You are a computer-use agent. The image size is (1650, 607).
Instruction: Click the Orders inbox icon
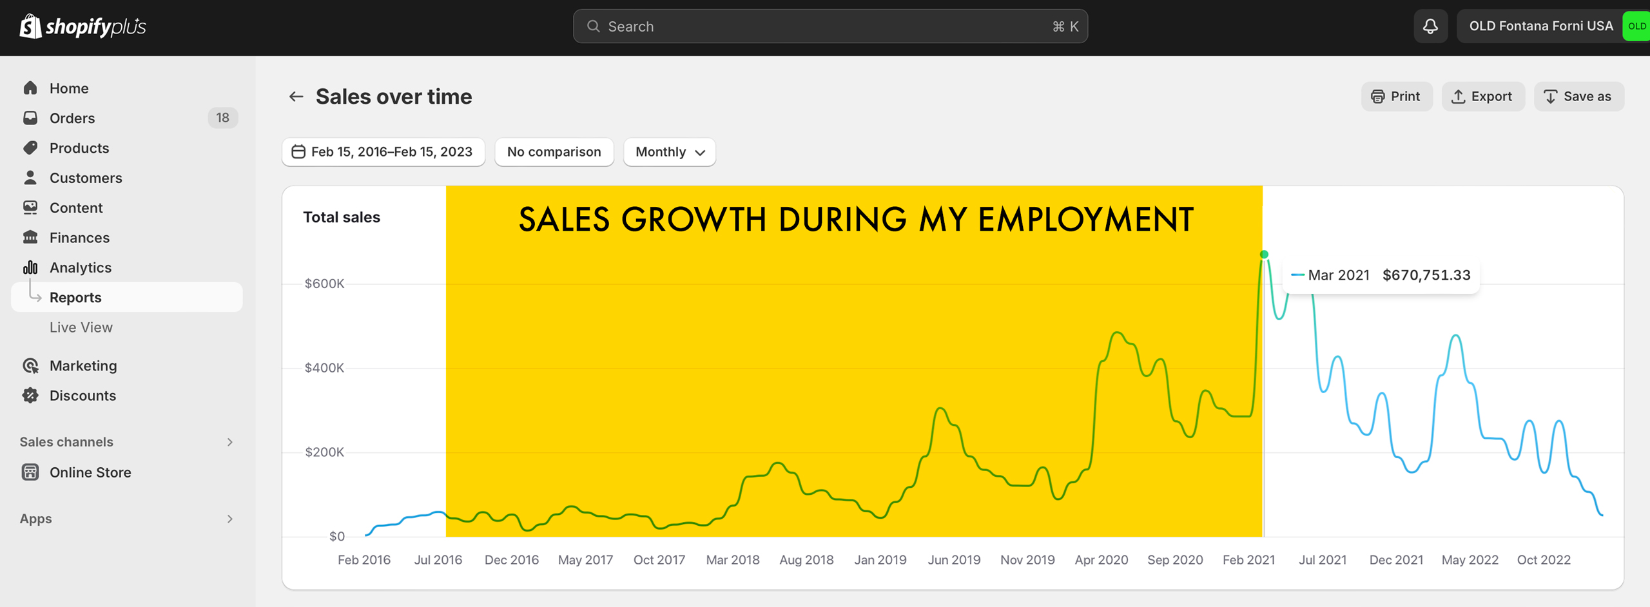(30, 118)
